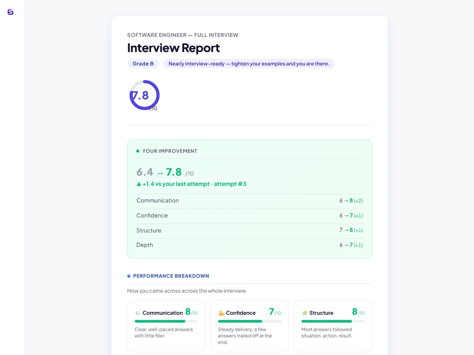
Task: Select the Communication improvement row
Action: [250, 201]
